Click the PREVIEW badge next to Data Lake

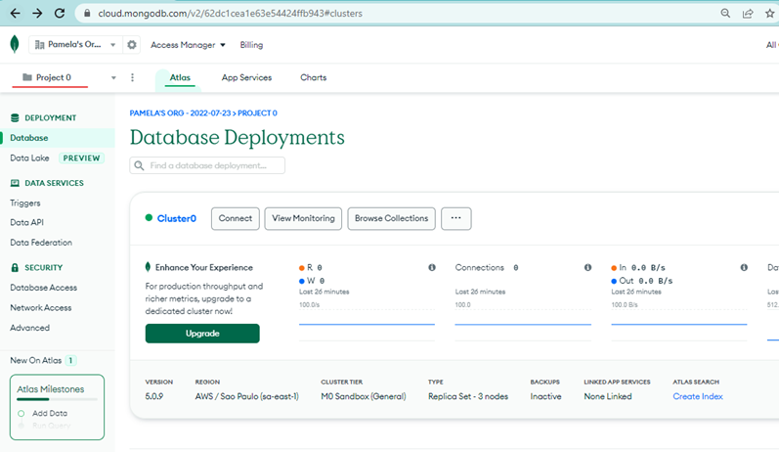pos(81,158)
